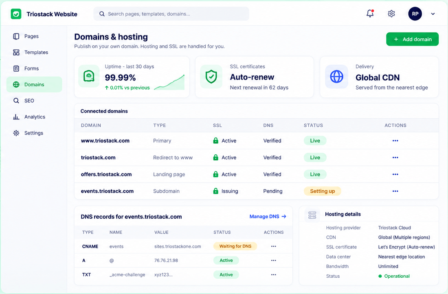Click the search magnifier icon
The image size is (448, 294).
(x=102, y=14)
